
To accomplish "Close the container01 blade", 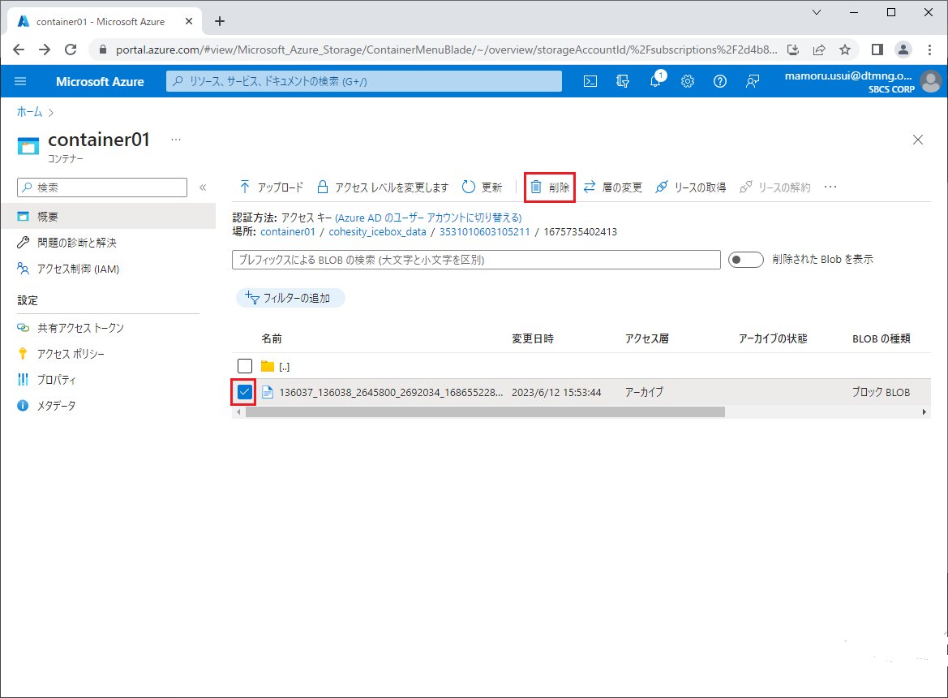I will coord(918,140).
